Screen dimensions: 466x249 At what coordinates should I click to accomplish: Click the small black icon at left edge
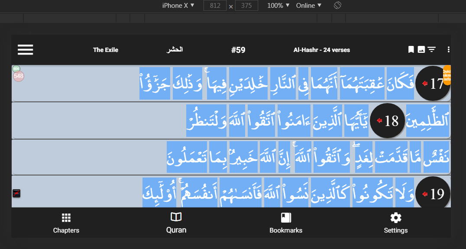click(16, 194)
